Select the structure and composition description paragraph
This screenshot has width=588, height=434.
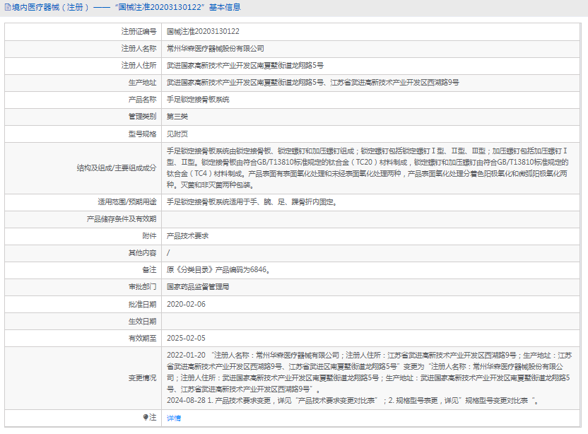click(x=367, y=168)
